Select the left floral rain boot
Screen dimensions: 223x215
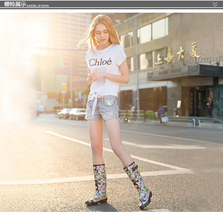pos(99,185)
